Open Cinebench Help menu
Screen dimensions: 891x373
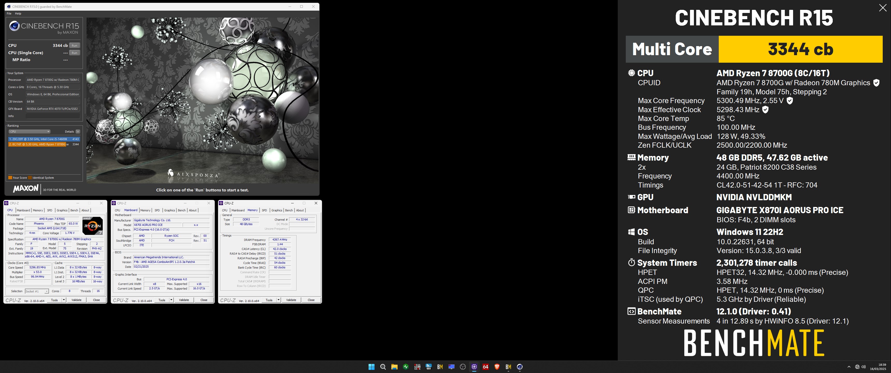18,13
